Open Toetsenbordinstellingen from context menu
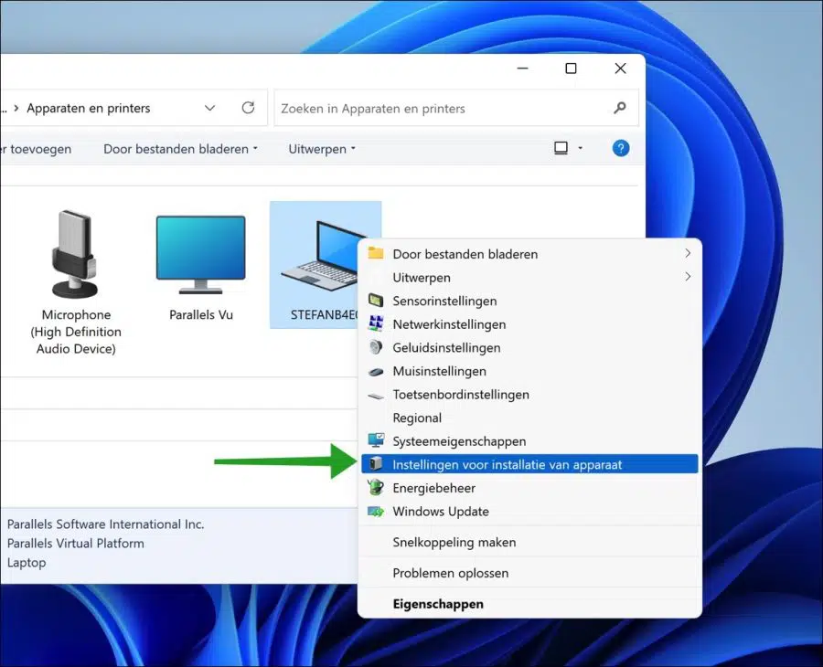 point(529,395)
